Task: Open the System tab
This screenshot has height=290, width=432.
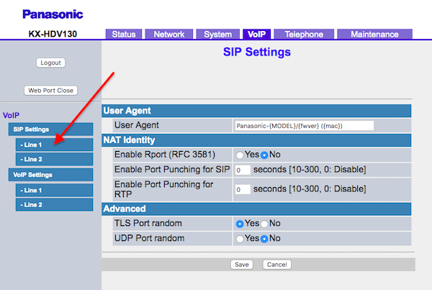Action: pos(217,34)
